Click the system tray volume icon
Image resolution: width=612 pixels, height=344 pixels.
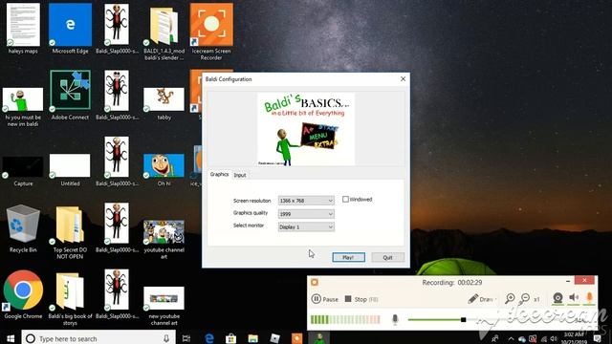pos(553,338)
